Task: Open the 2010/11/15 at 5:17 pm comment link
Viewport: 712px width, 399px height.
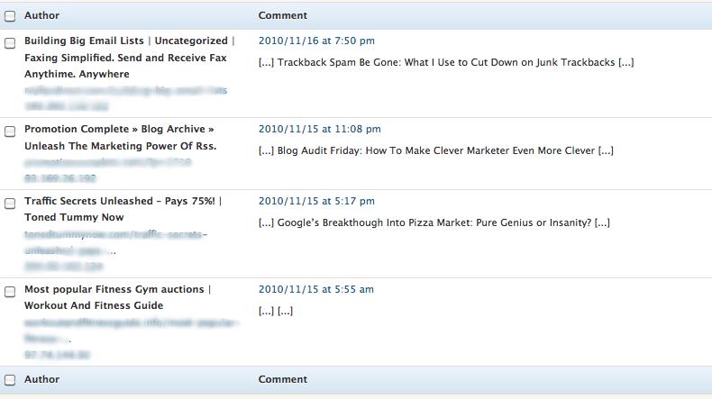Action: click(316, 201)
